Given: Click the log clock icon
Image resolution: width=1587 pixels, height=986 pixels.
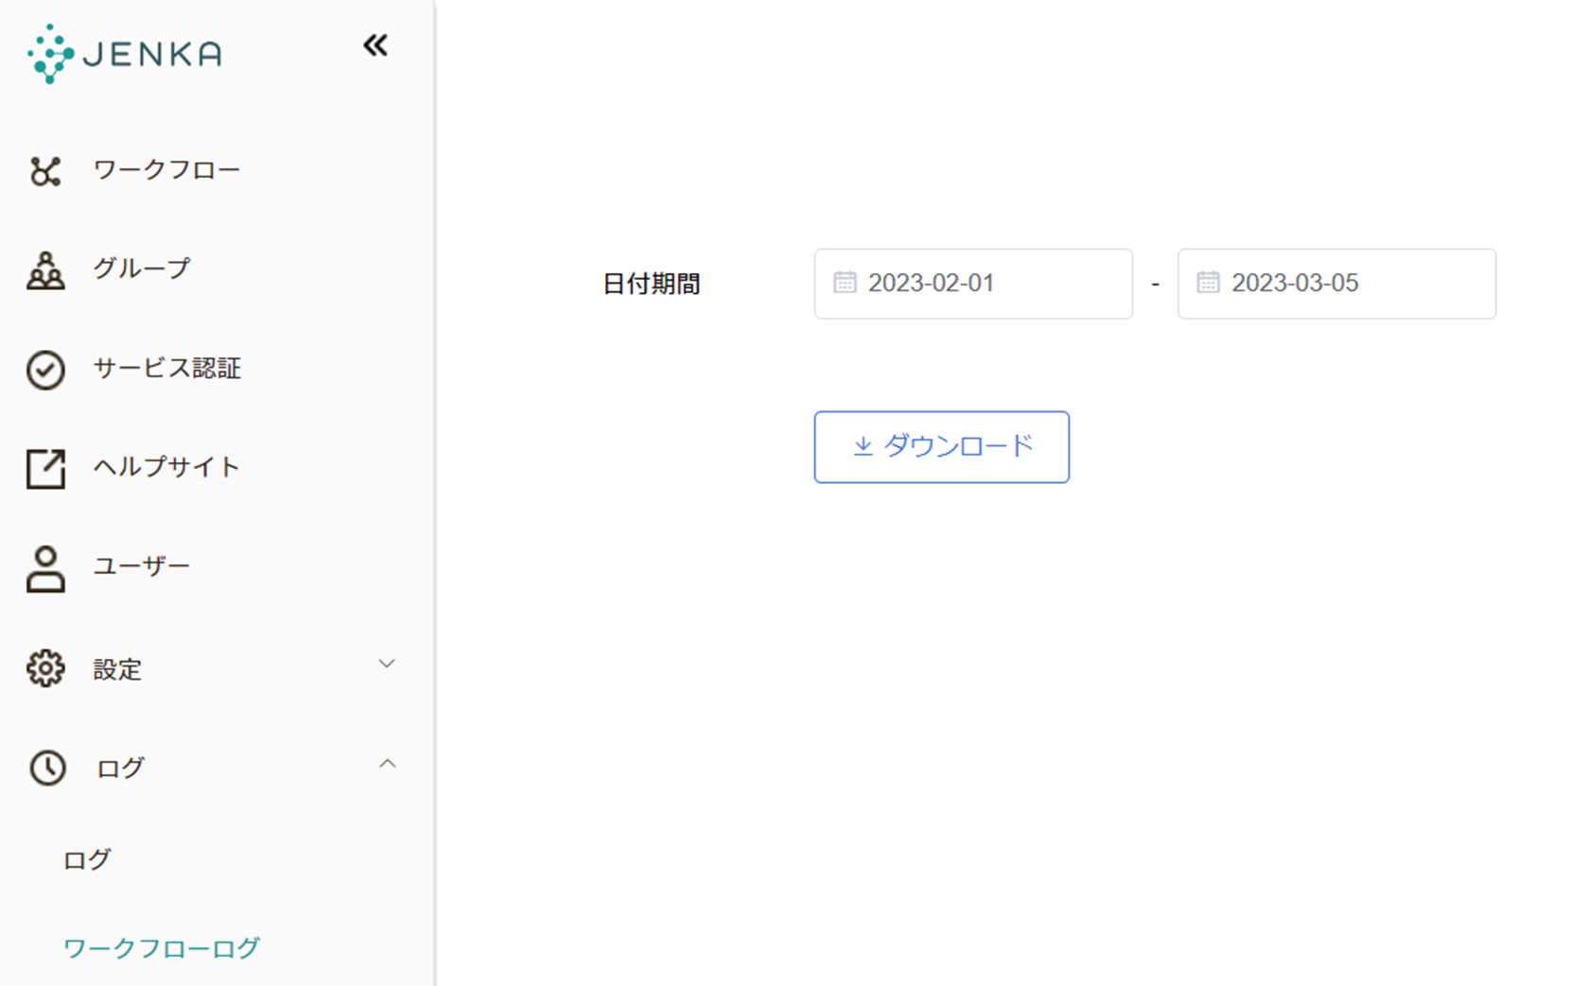Looking at the screenshot, I should point(47,768).
